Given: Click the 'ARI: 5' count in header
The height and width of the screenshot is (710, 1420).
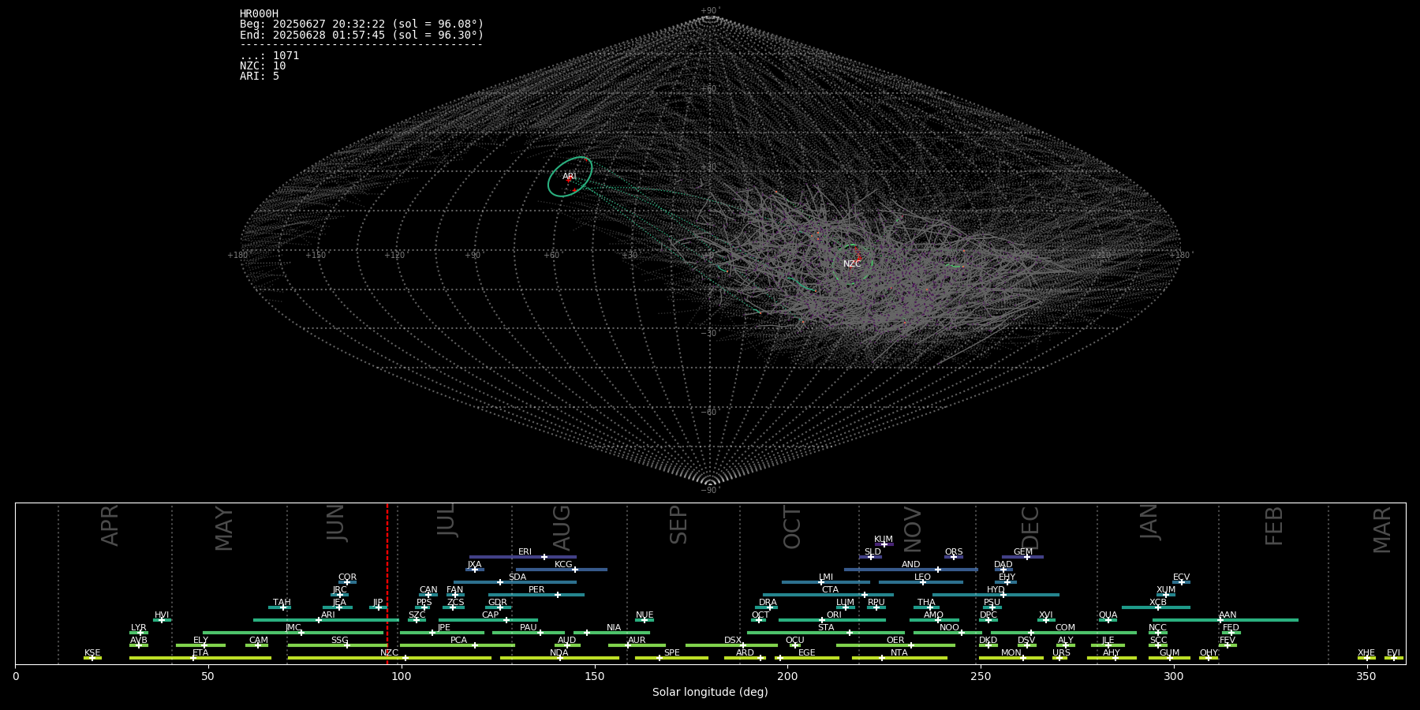Looking at the screenshot, I should click(260, 76).
